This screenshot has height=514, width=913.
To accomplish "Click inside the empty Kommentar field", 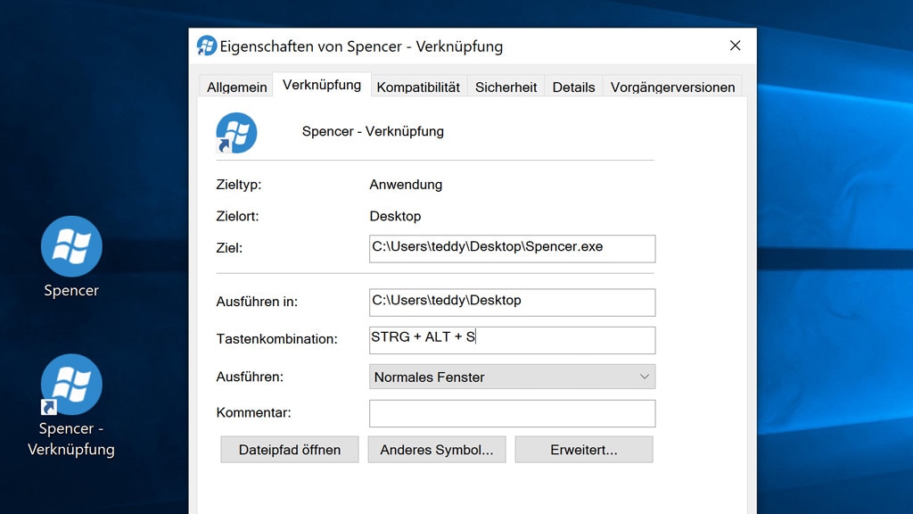I will pyautogui.click(x=512, y=412).
